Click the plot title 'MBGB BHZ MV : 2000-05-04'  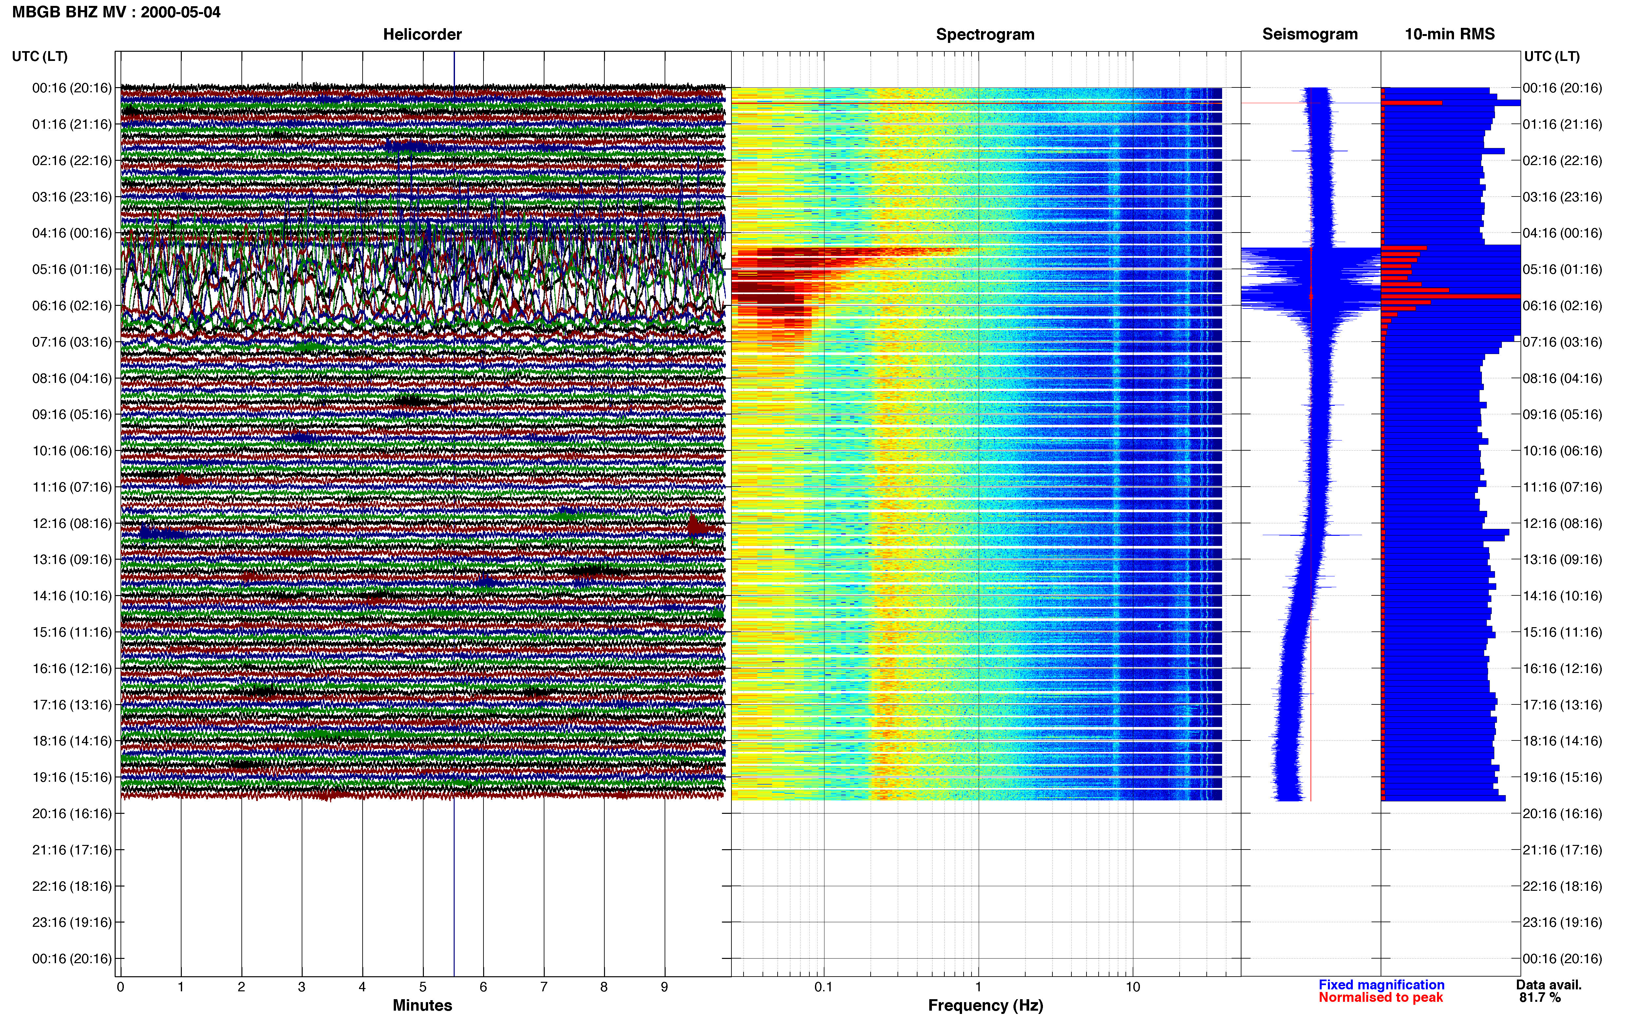[x=116, y=12]
